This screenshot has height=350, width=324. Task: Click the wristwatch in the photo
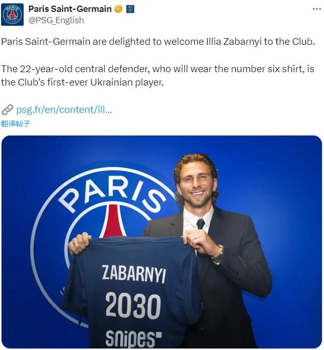pyautogui.click(x=218, y=255)
